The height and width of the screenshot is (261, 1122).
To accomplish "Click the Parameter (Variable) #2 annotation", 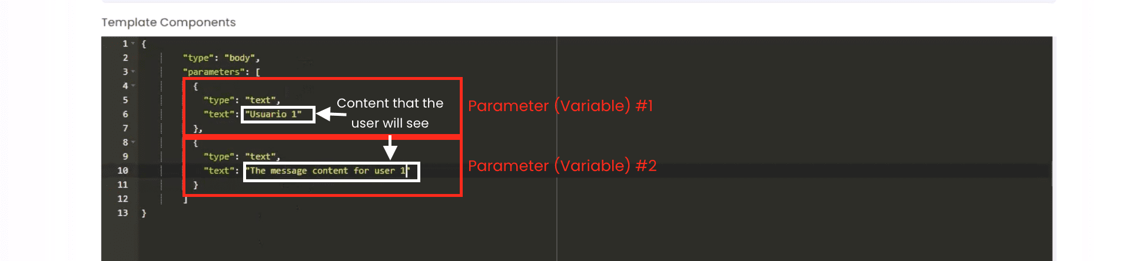I will coord(562,166).
